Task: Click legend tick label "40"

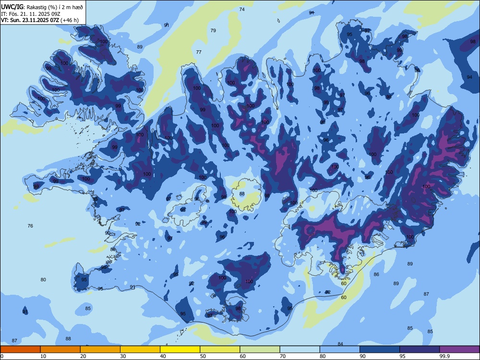Action: [x=163, y=356]
